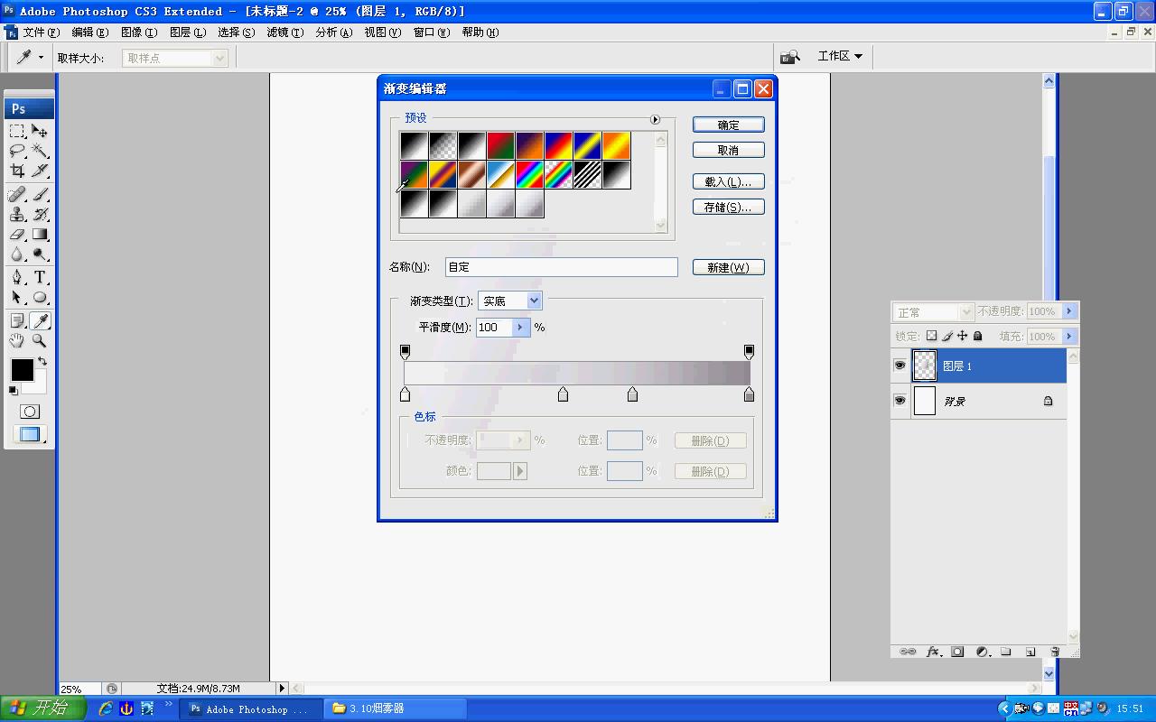The width and height of the screenshot is (1156, 722).
Task: Select the Healing Brush tool
Action: [17, 194]
